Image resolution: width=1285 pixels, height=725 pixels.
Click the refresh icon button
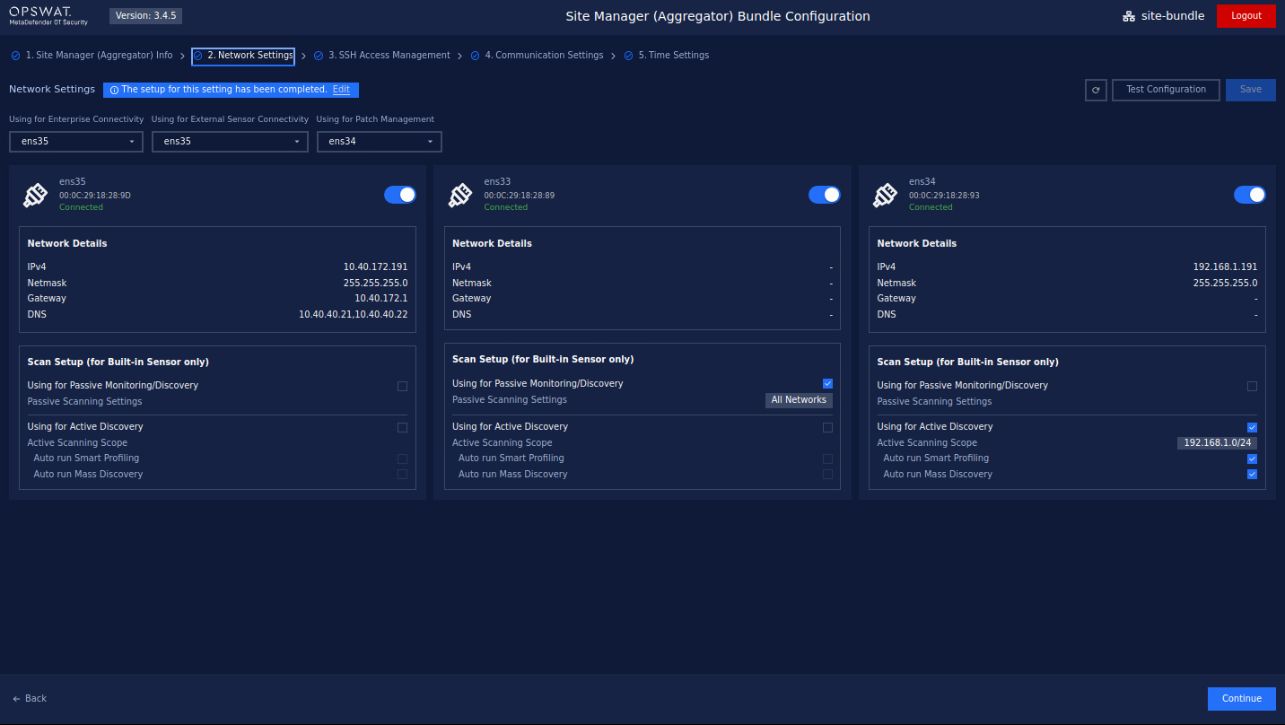pos(1096,90)
